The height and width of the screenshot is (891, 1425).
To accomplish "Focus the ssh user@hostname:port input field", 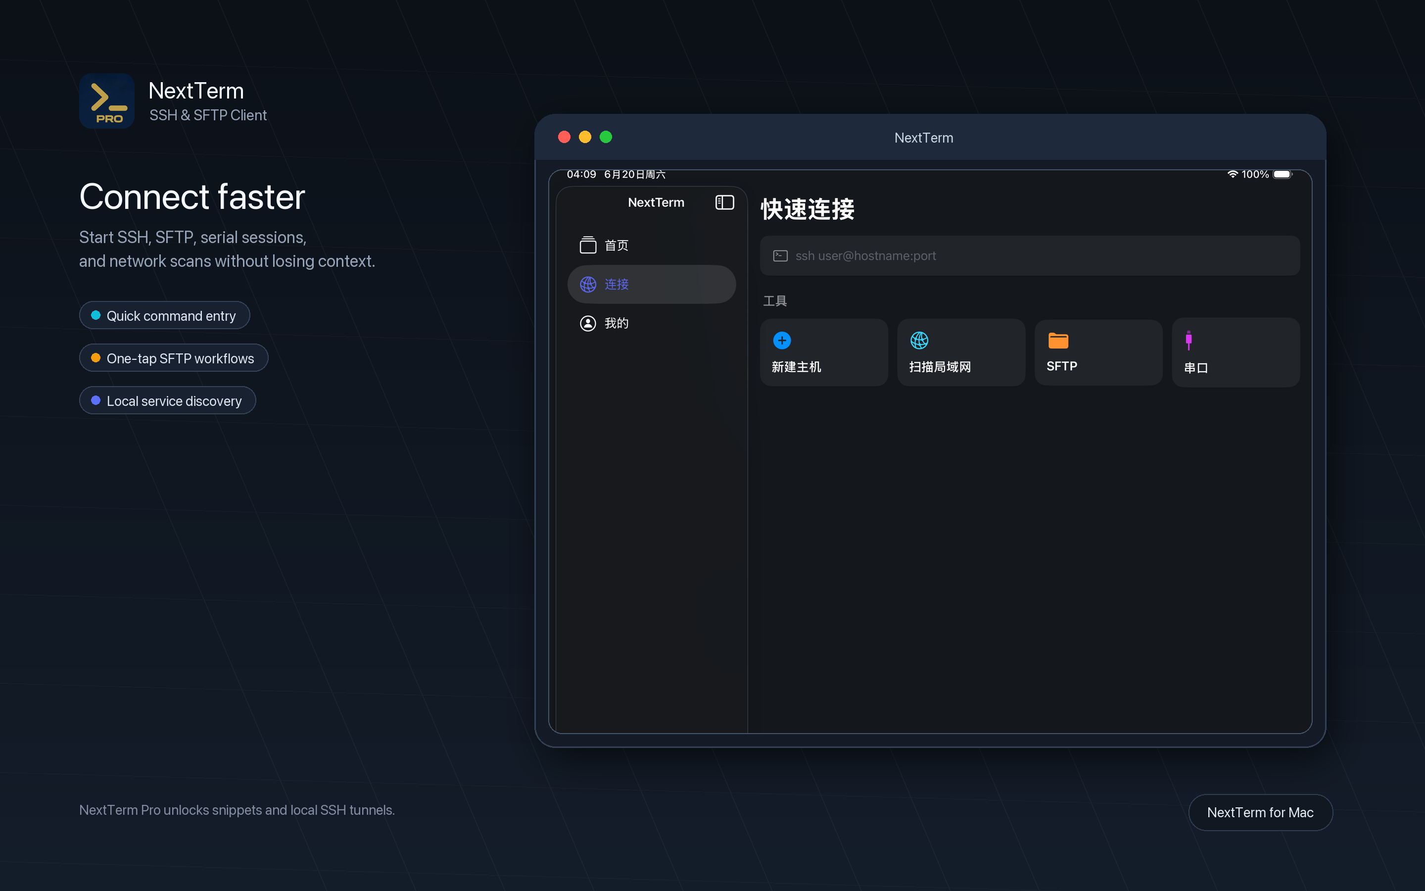I will 1029,256.
